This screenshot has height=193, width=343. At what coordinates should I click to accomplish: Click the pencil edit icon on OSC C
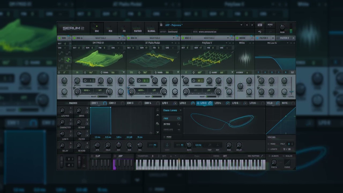[232, 53]
